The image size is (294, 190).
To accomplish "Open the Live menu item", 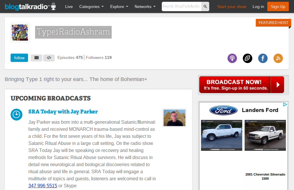I will pyautogui.click(x=69, y=6).
